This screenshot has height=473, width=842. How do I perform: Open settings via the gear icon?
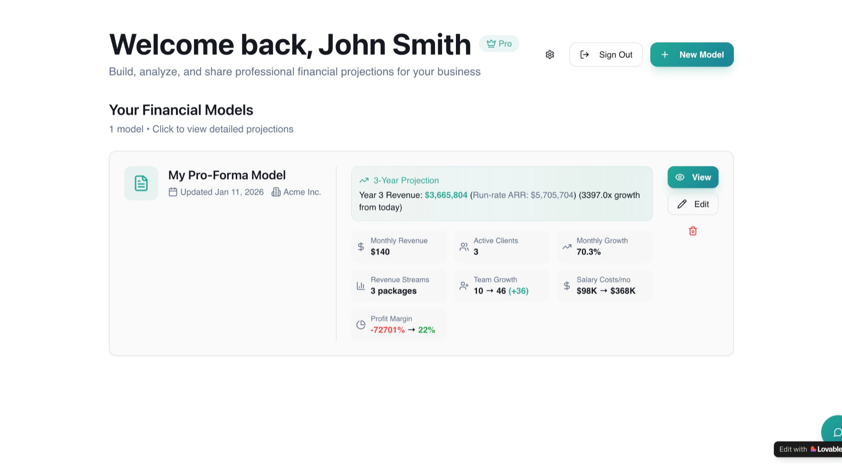pos(550,55)
